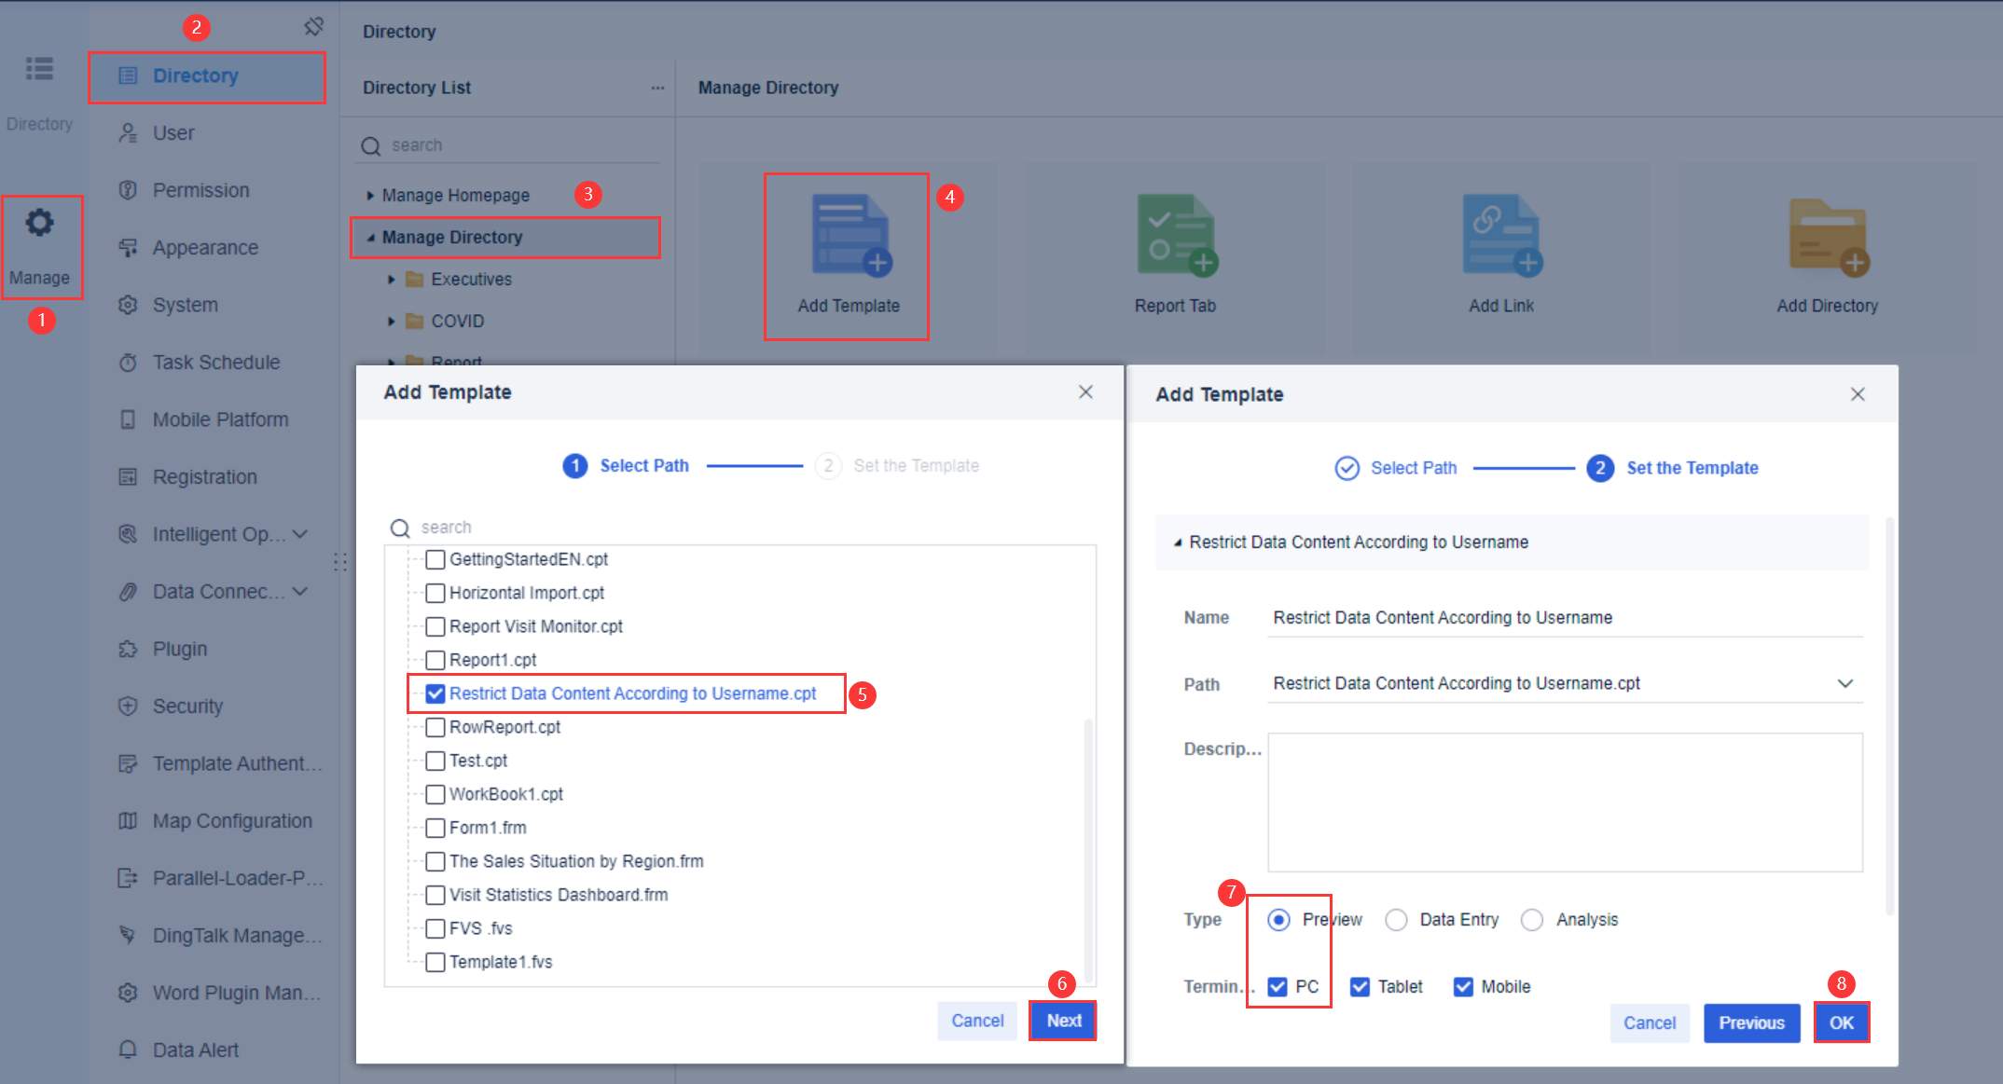Open the Manage gear icon in left rail
Image resolution: width=2003 pixels, height=1084 pixels.
point(39,223)
